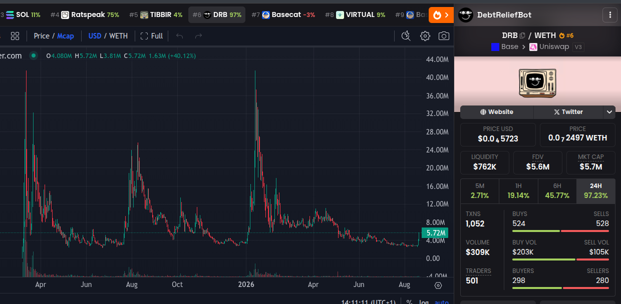Select the 24H timeframe stats tab
Screen dimensions: 621x304
[596, 191]
